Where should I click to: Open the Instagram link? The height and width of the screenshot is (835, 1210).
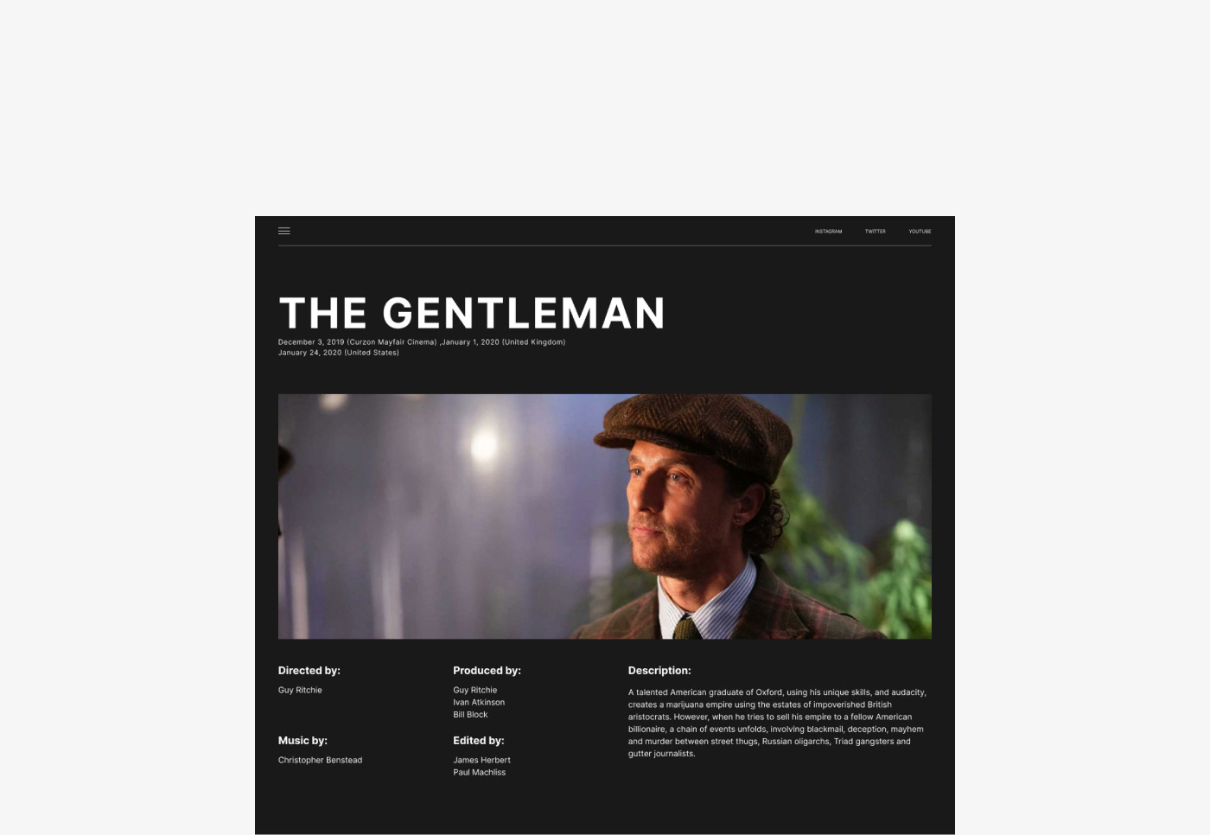coord(828,232)
